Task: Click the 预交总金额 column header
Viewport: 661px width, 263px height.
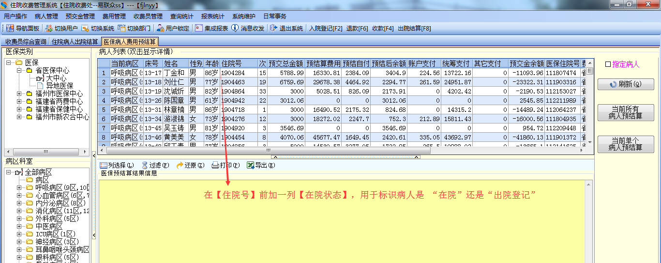Action: (286, 63)
